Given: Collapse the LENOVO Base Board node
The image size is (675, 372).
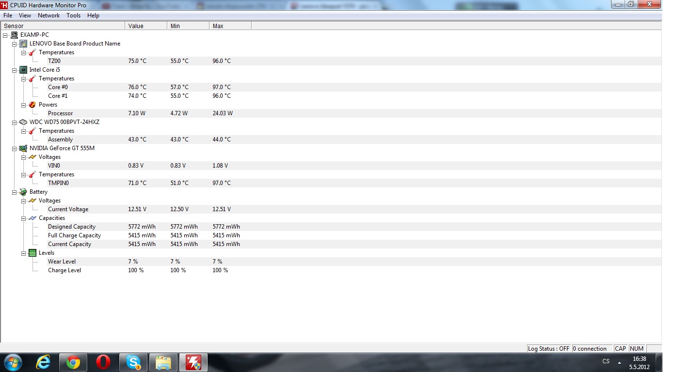Looking at the screenshot, I should [14, 44].
